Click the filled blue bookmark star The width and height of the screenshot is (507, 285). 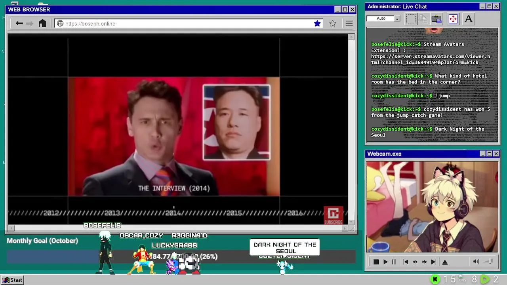coord(317,23)
